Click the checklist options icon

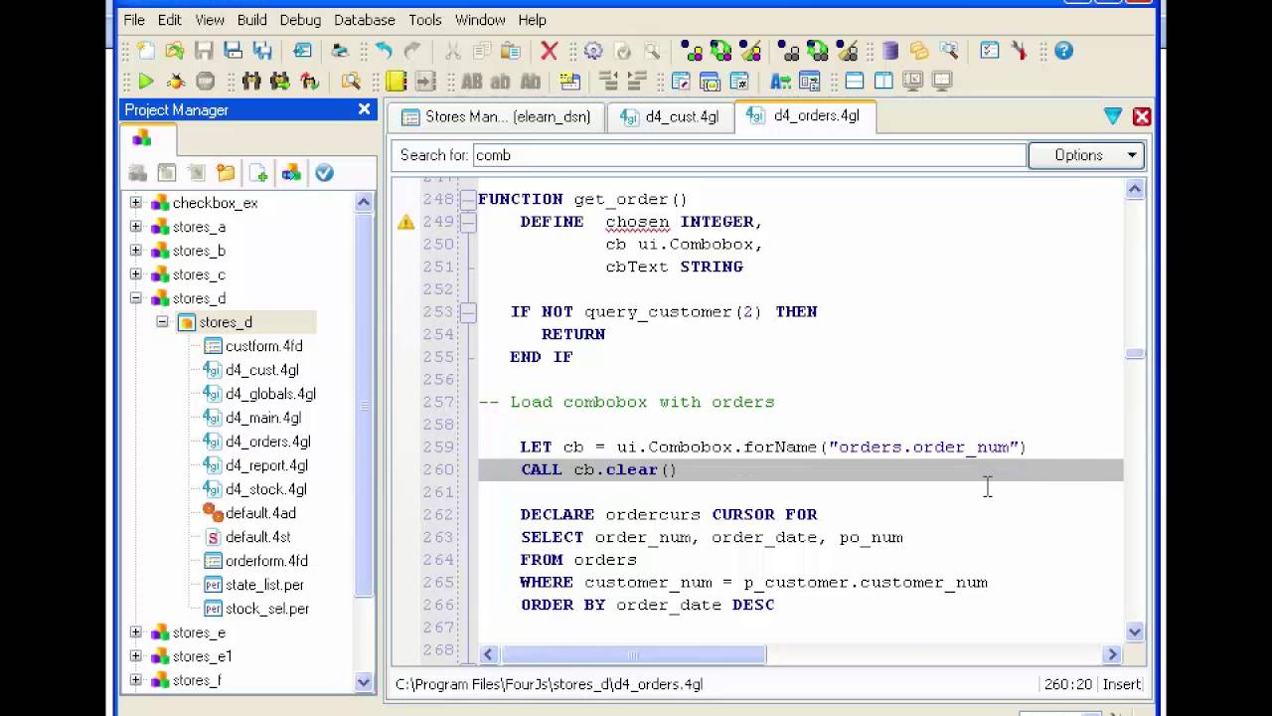pos(990,51)
